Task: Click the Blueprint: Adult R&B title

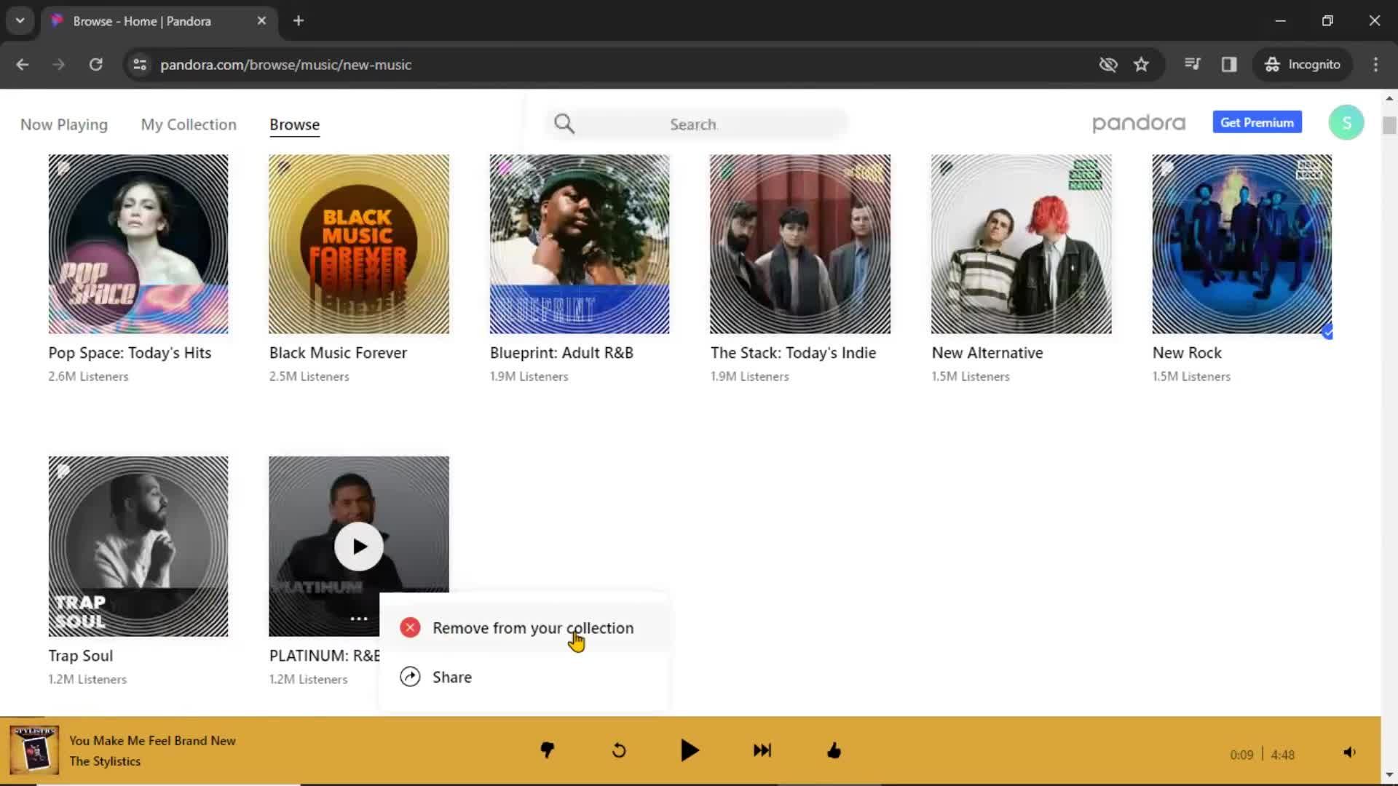Action: 561,353
